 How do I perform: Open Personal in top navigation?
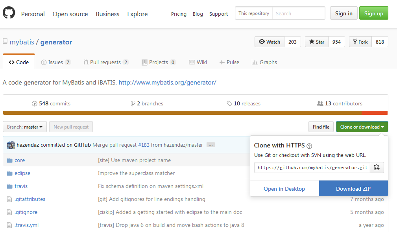33,14
